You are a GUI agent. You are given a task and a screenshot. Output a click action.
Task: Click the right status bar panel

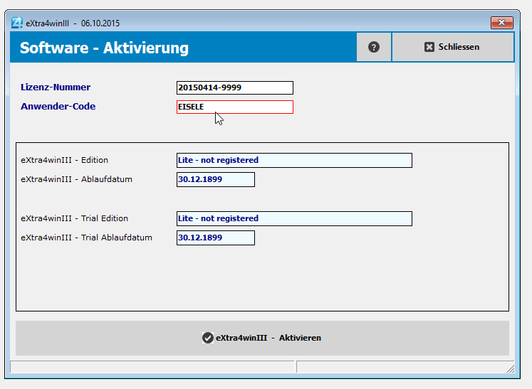(400, 367)
